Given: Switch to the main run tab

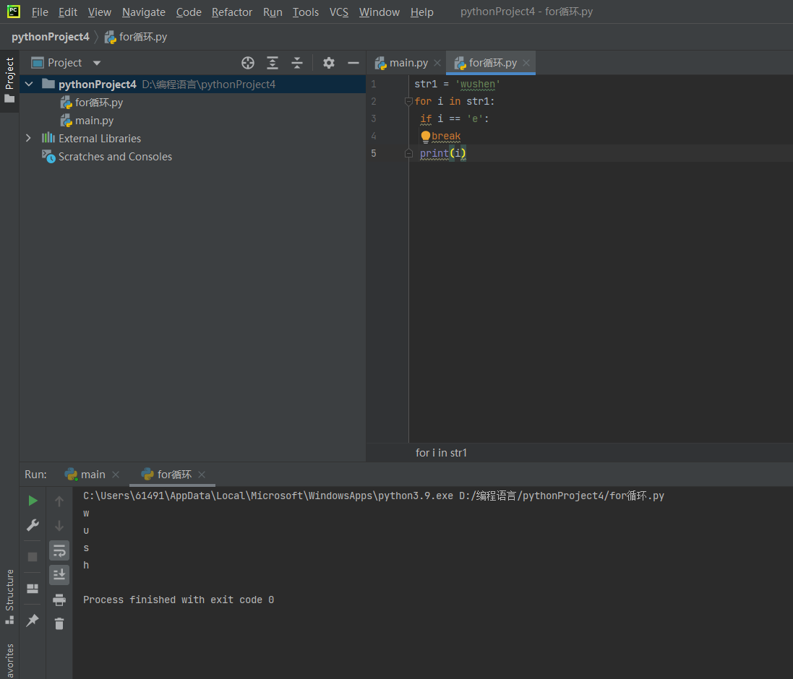Looking at the screenshot, I should tap(85, 475).
